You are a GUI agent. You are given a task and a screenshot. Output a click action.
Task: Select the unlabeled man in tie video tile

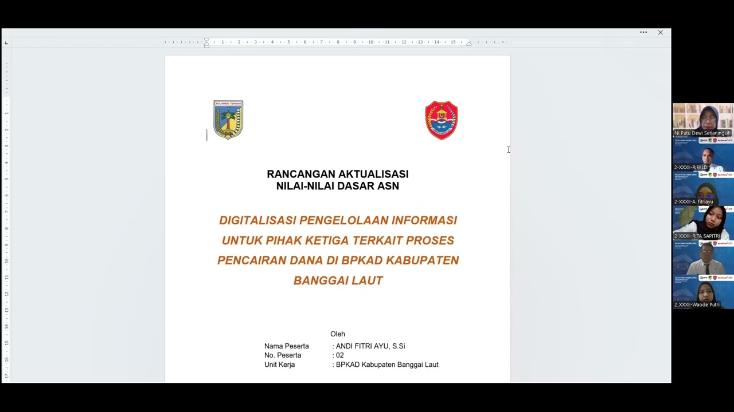click(x=703, y=257)
